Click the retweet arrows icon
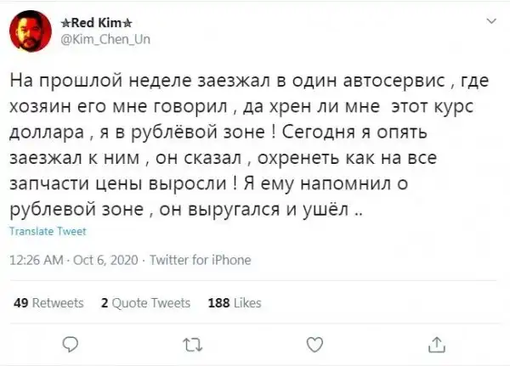510x366 pixels. (x=191, y=343)
